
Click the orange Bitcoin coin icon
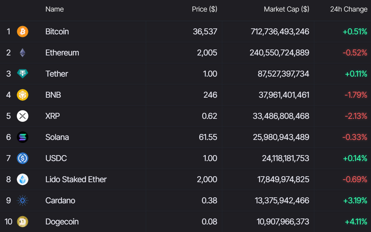22,31
